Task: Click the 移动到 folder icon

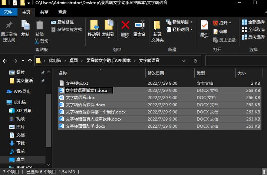Action: point(94,25)
